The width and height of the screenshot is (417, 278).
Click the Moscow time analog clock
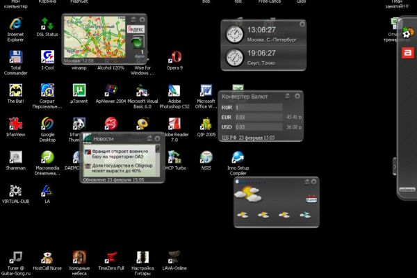234,34
